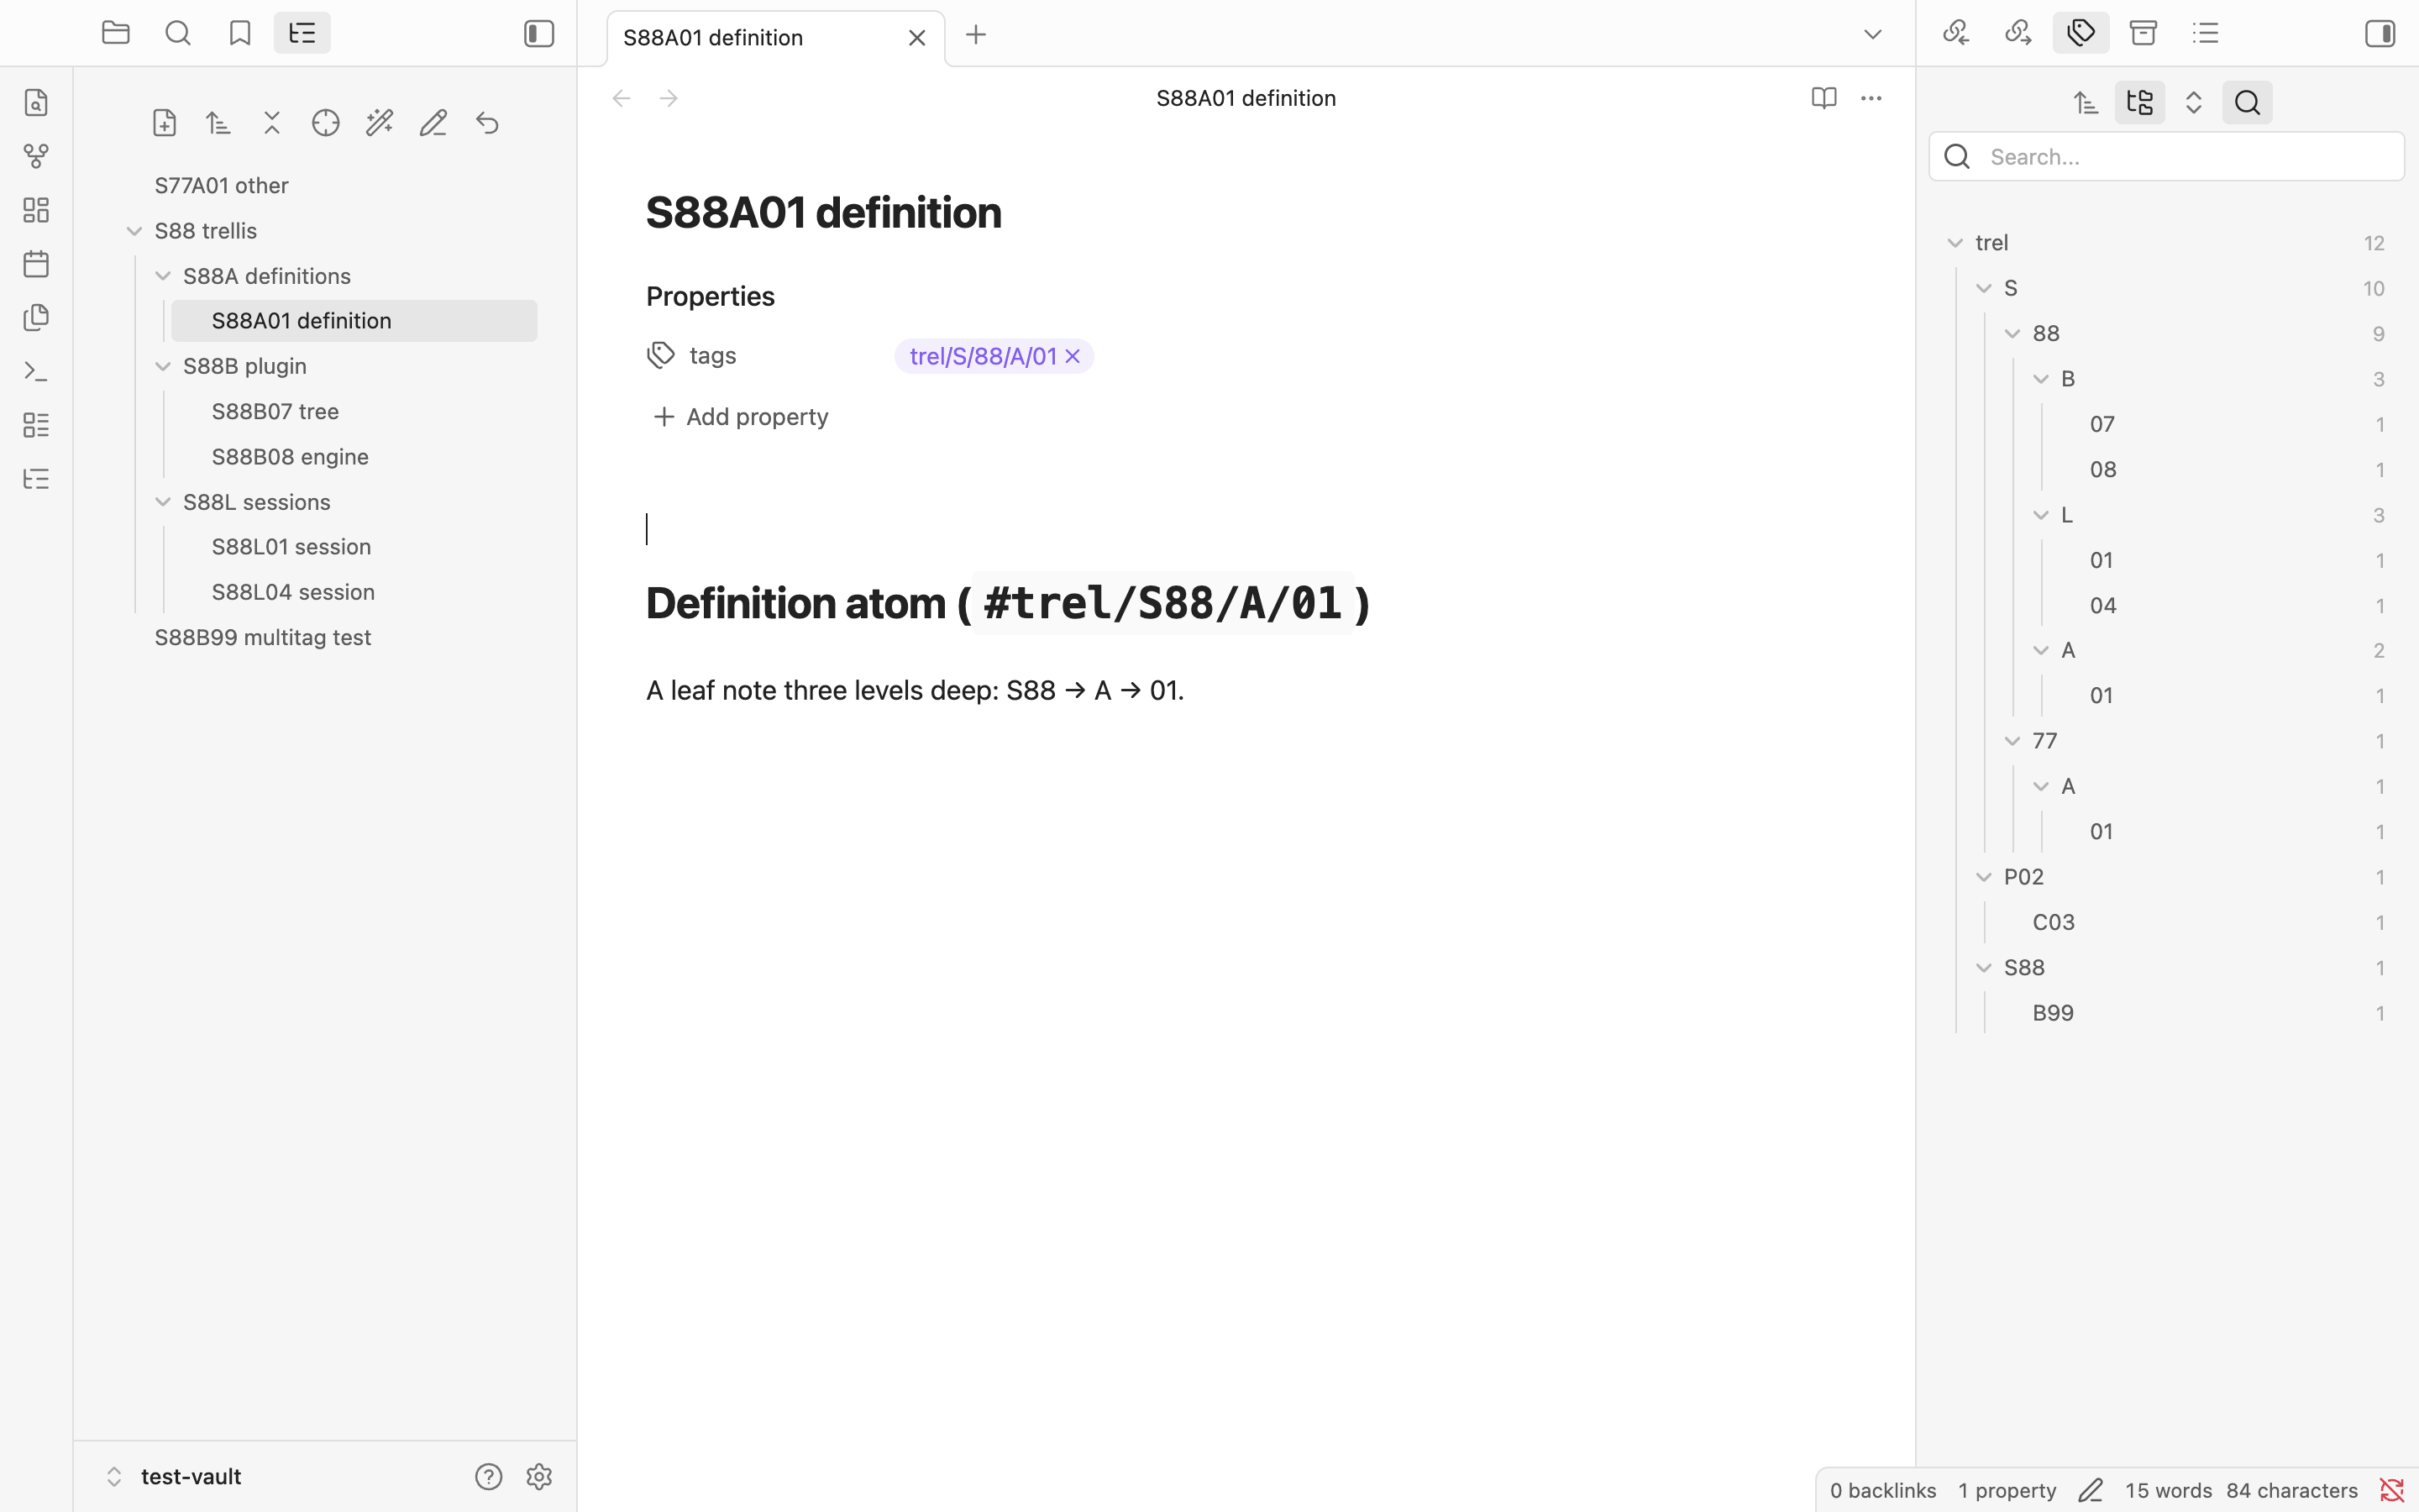2419x1512 pixels.
Task: Reveal active file crosshair icon
Action: 326,123
